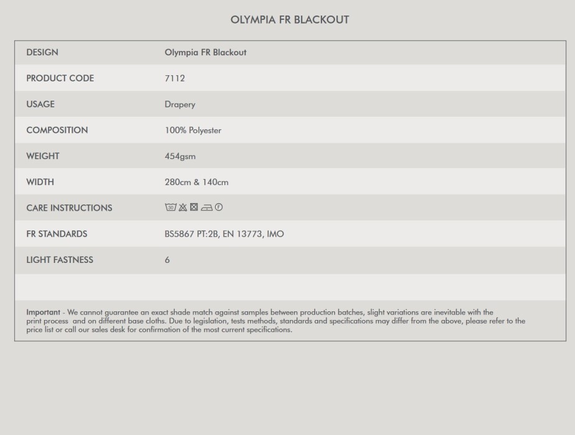Select the '280cm & 140cm' width value

(196, 182)
